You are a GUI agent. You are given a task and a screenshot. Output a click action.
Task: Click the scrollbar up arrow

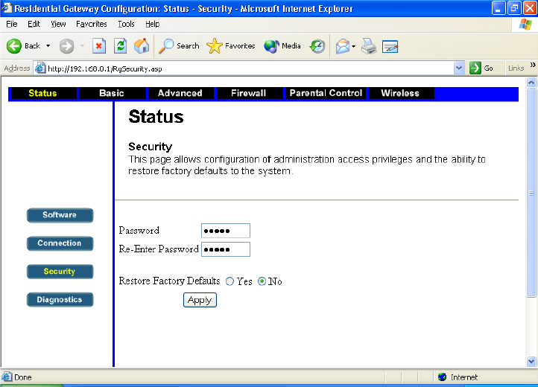point(531,83)
